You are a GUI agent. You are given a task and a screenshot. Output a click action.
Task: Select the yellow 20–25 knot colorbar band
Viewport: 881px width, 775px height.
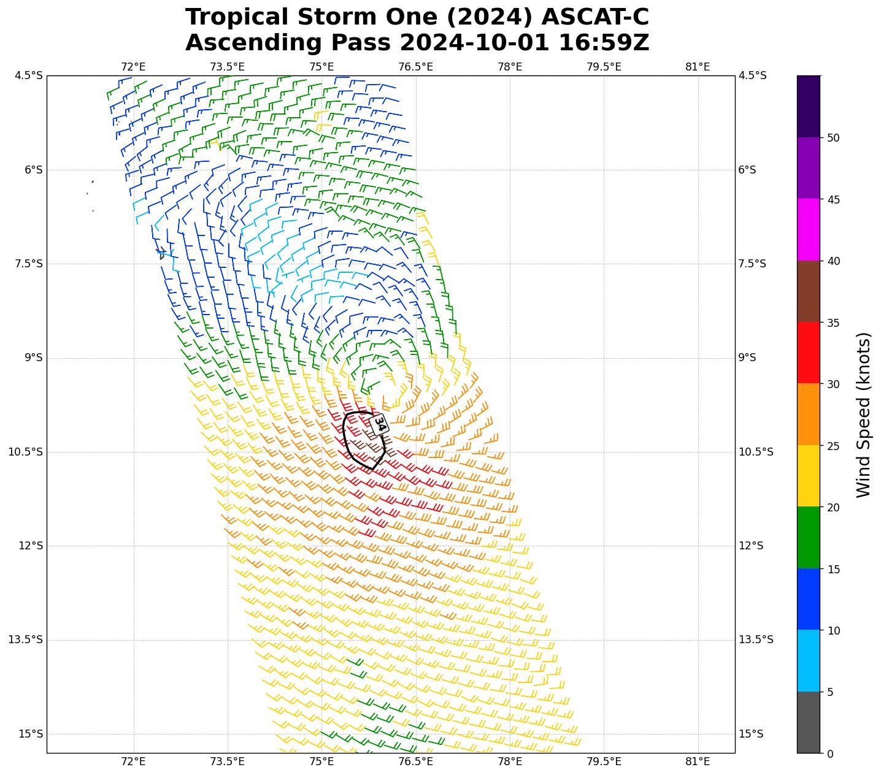[x=808, y=476]
